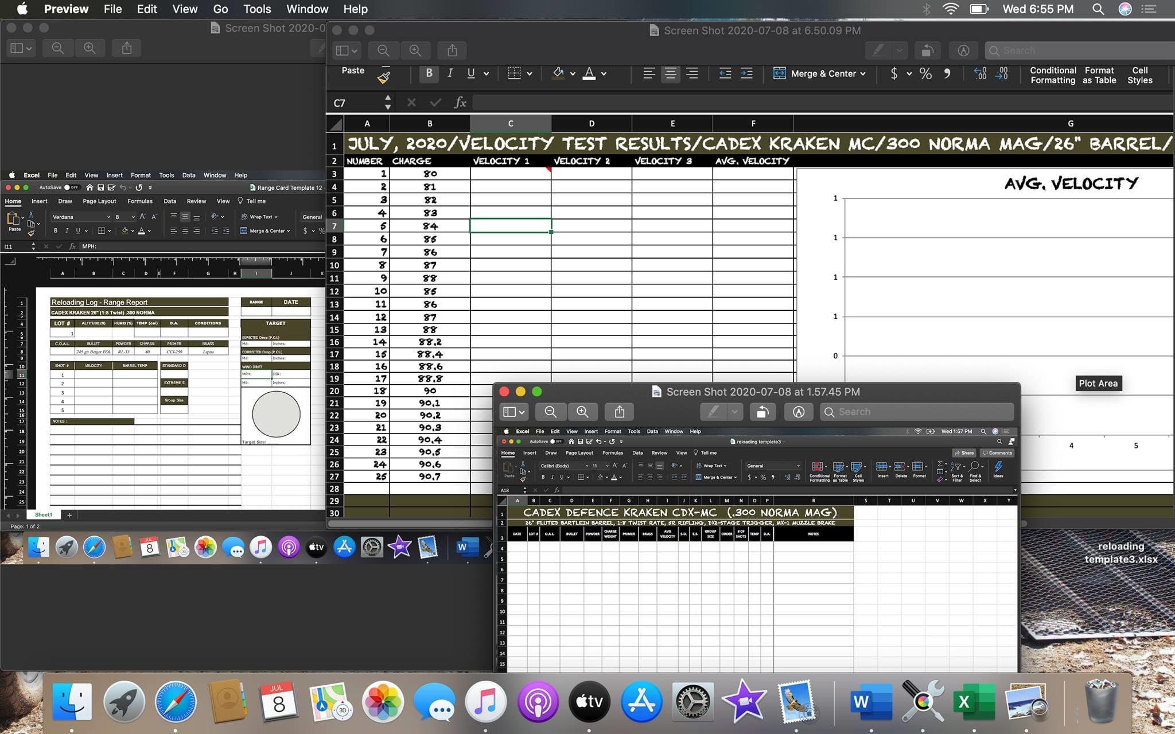Image resolution: width=1175 pixels, height=734 pixels.
Task: Toggle Align Left in the 6.50.09 PM screenshot ribbon
Action: pos(649,73)
